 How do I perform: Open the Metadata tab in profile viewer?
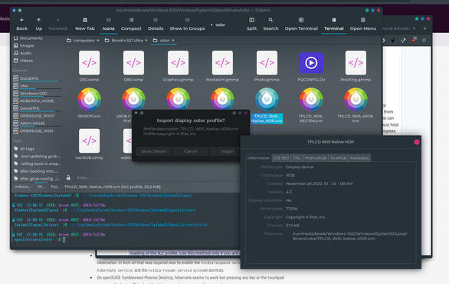(x=359, y=158)
